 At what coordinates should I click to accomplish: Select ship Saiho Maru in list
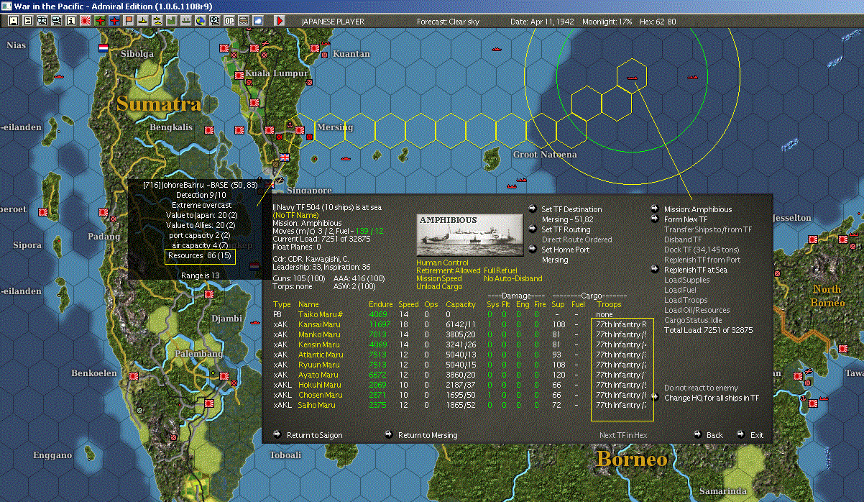(318, 405)
